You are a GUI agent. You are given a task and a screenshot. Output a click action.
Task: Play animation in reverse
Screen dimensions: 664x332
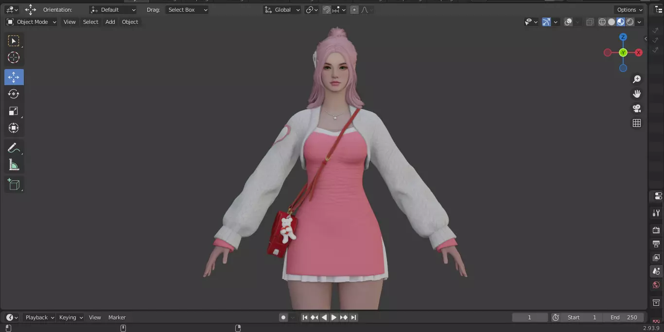point(324,317)
